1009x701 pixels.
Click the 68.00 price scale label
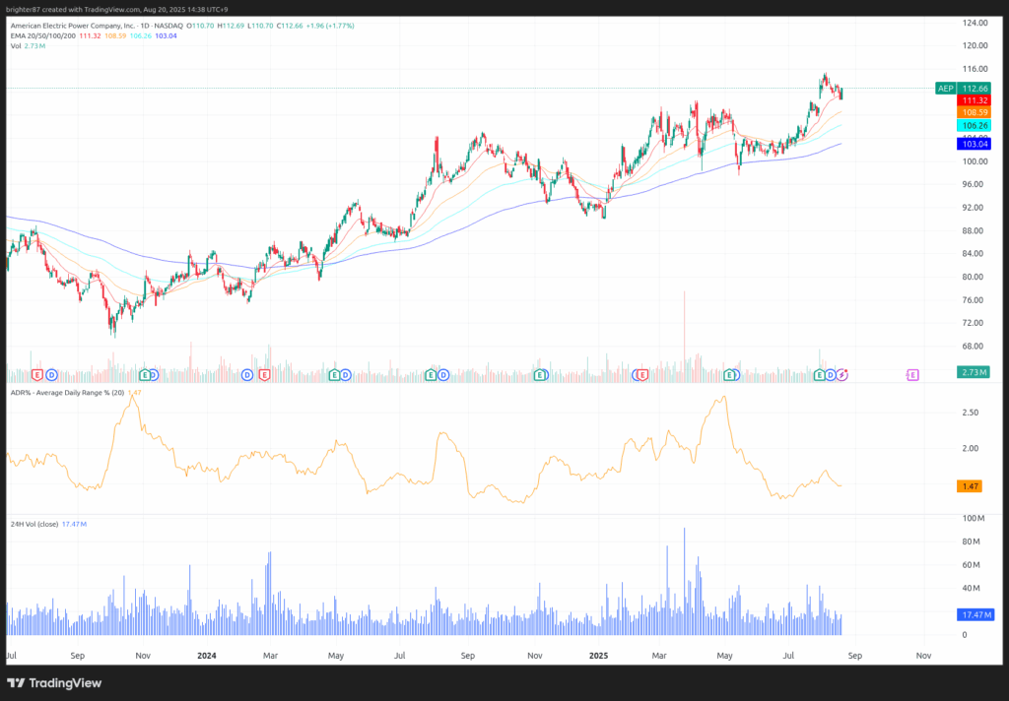tap(973, 346)
